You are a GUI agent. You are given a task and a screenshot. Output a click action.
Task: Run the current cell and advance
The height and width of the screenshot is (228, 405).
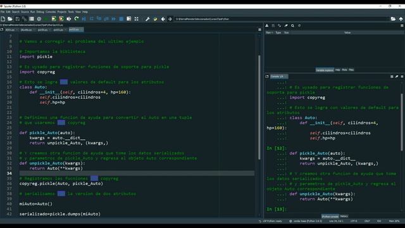[61, 19]
